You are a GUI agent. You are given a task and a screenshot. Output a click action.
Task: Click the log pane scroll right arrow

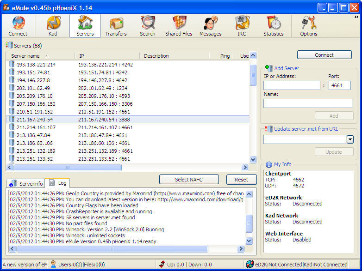241,249
